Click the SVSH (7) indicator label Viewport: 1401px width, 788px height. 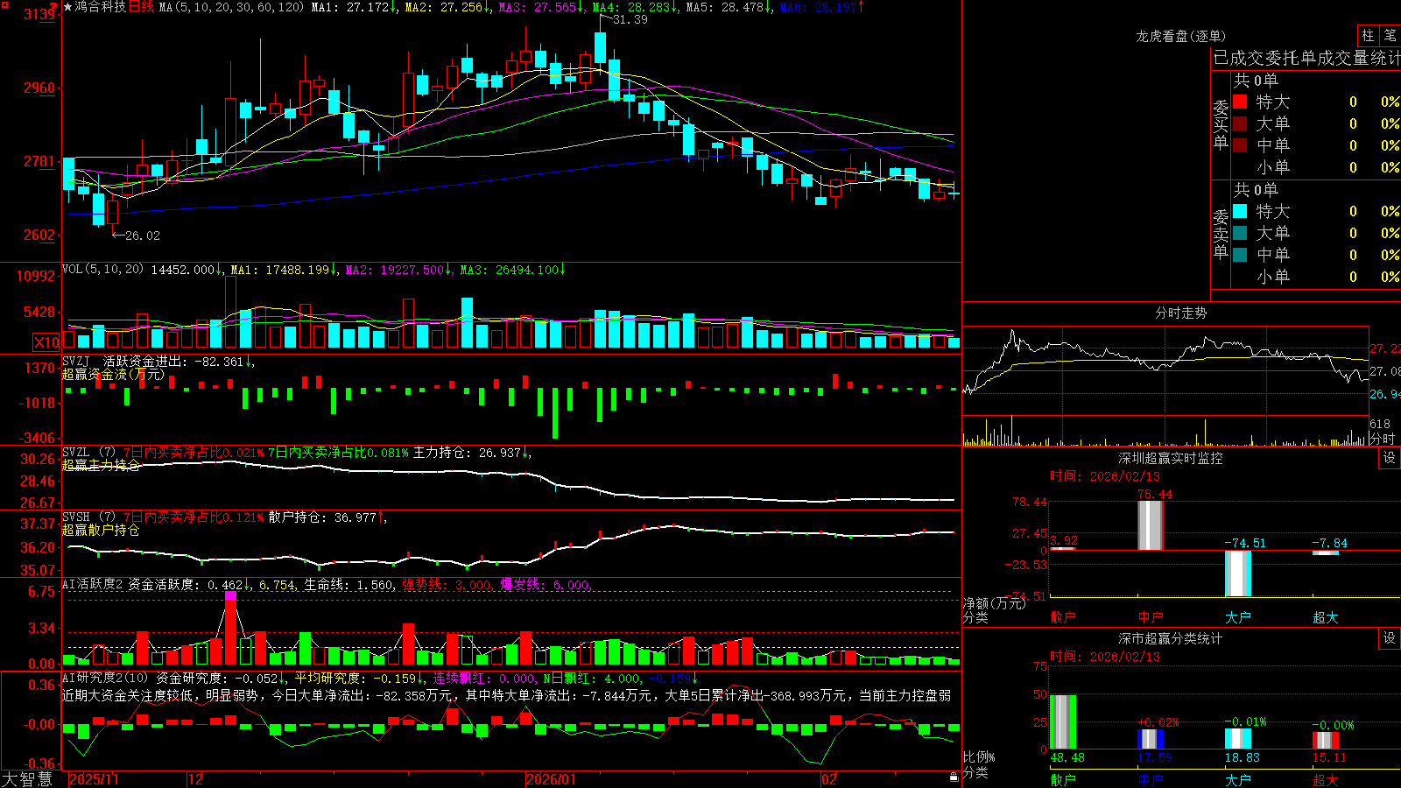(88, 517)
